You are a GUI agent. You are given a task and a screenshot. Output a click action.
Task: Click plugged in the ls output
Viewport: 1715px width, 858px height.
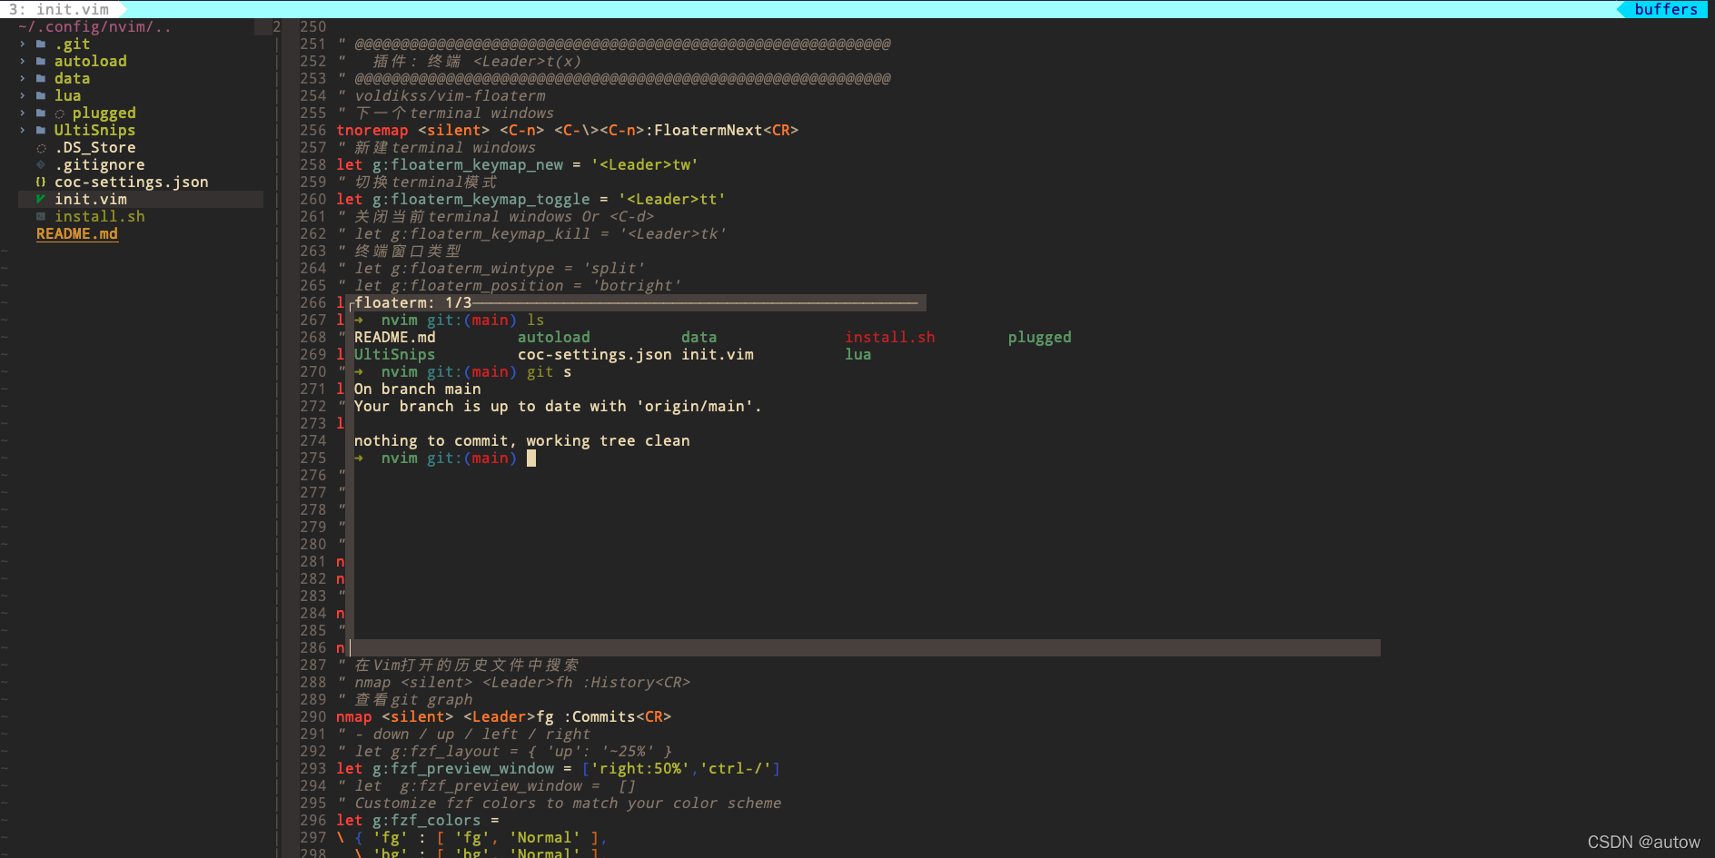pos(1040,338)
